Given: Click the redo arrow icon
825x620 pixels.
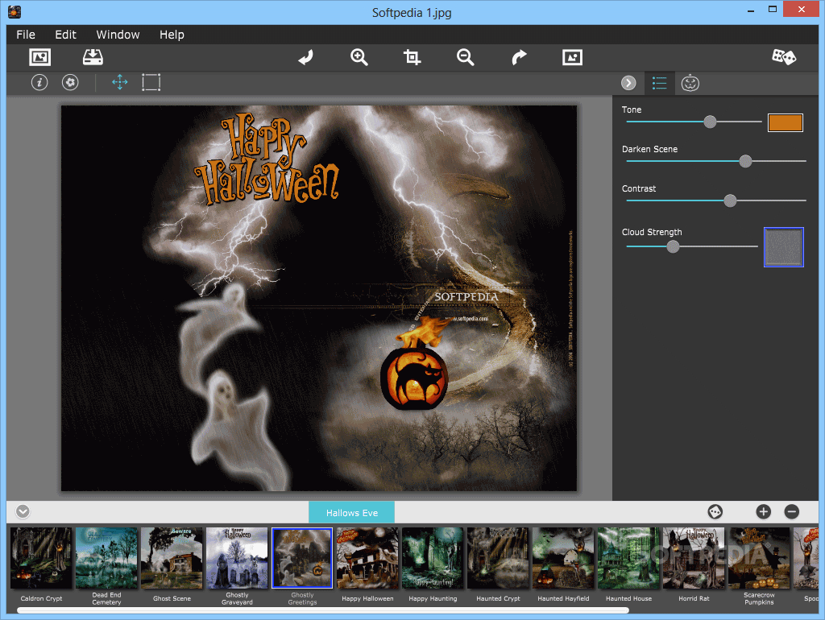Looking at the screenshot, I should coord(519,57).
